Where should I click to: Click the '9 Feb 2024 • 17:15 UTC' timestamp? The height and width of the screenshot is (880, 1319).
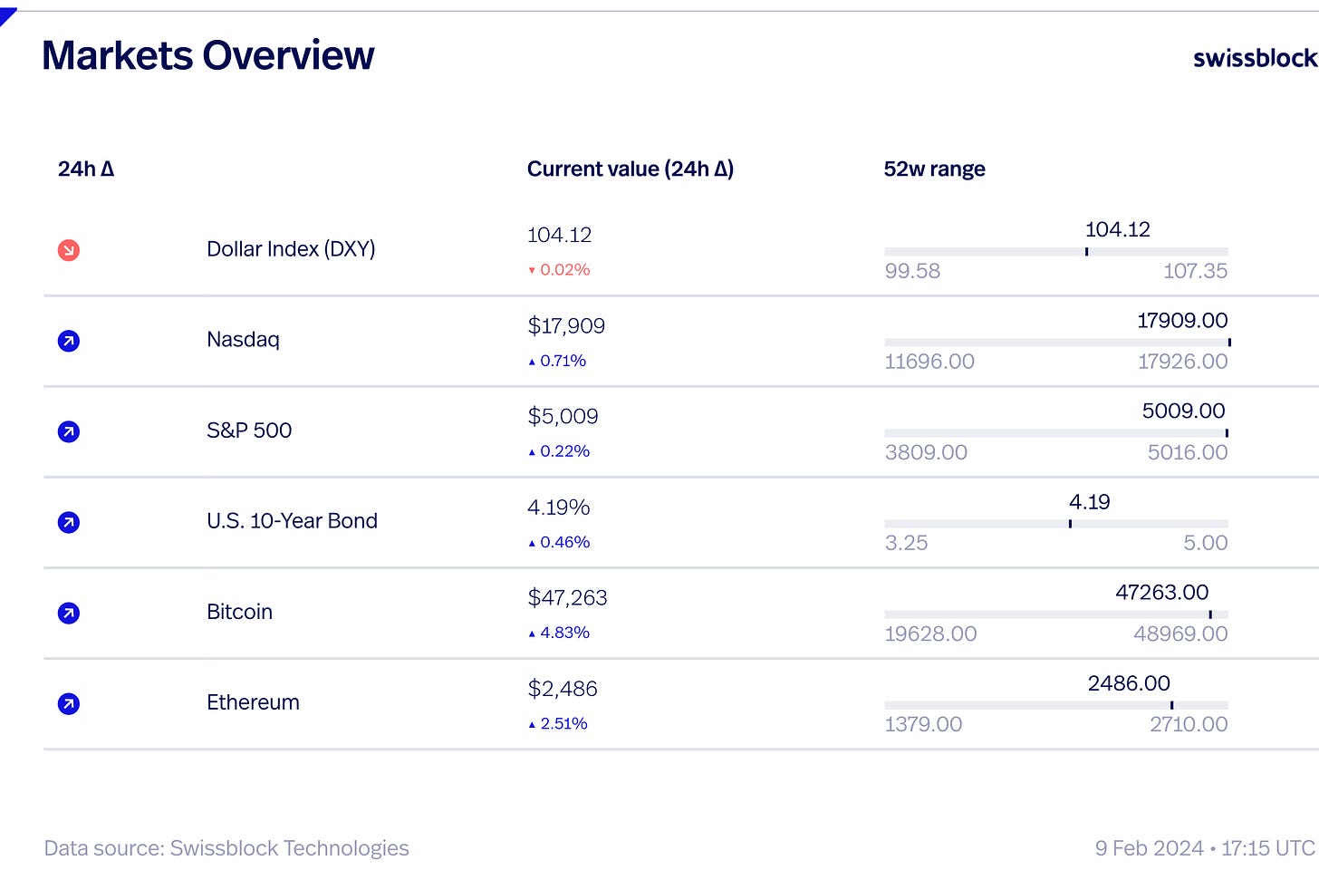(x=1206, y=848)
